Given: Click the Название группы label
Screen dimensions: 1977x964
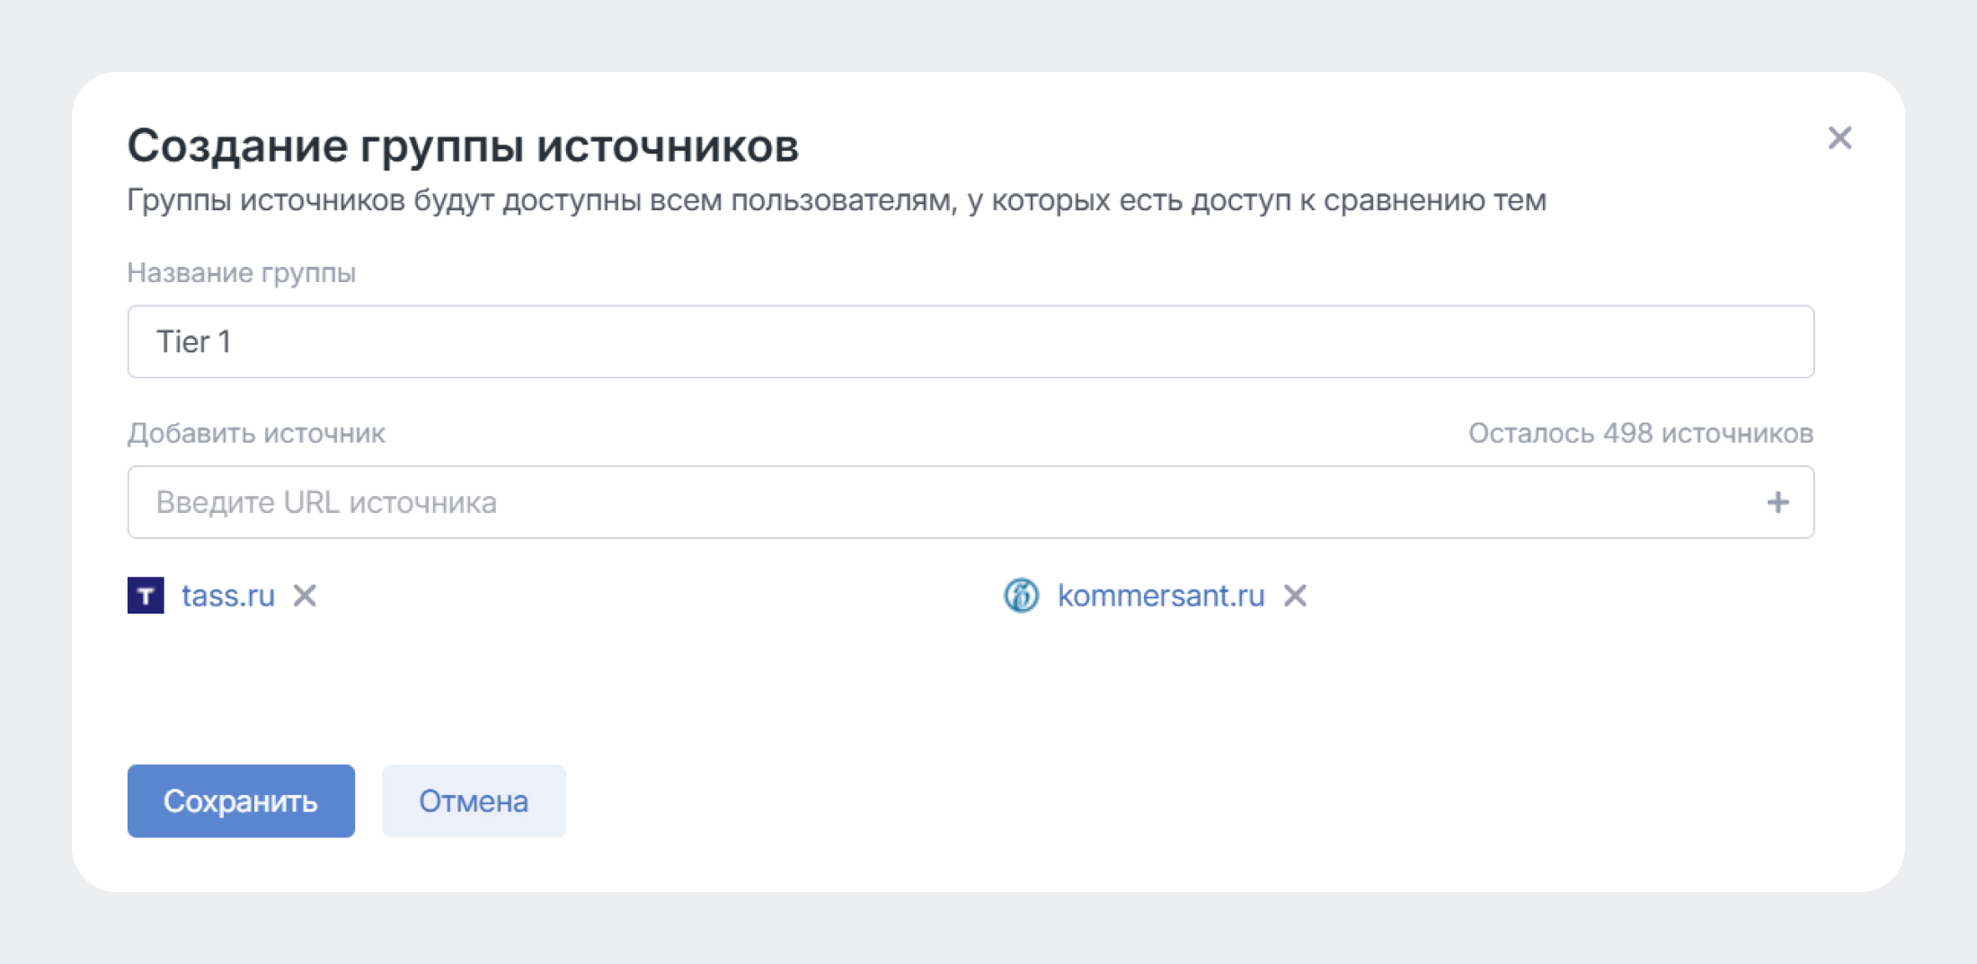Looking at the screenshot, I should tap(241, 272).
